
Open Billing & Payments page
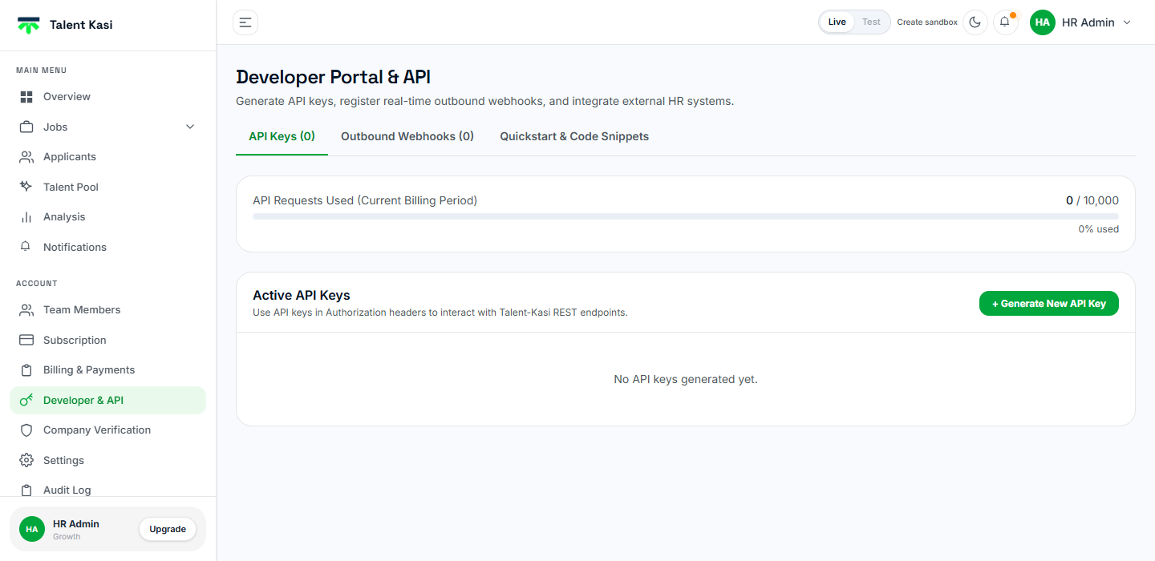coord(107,370)
